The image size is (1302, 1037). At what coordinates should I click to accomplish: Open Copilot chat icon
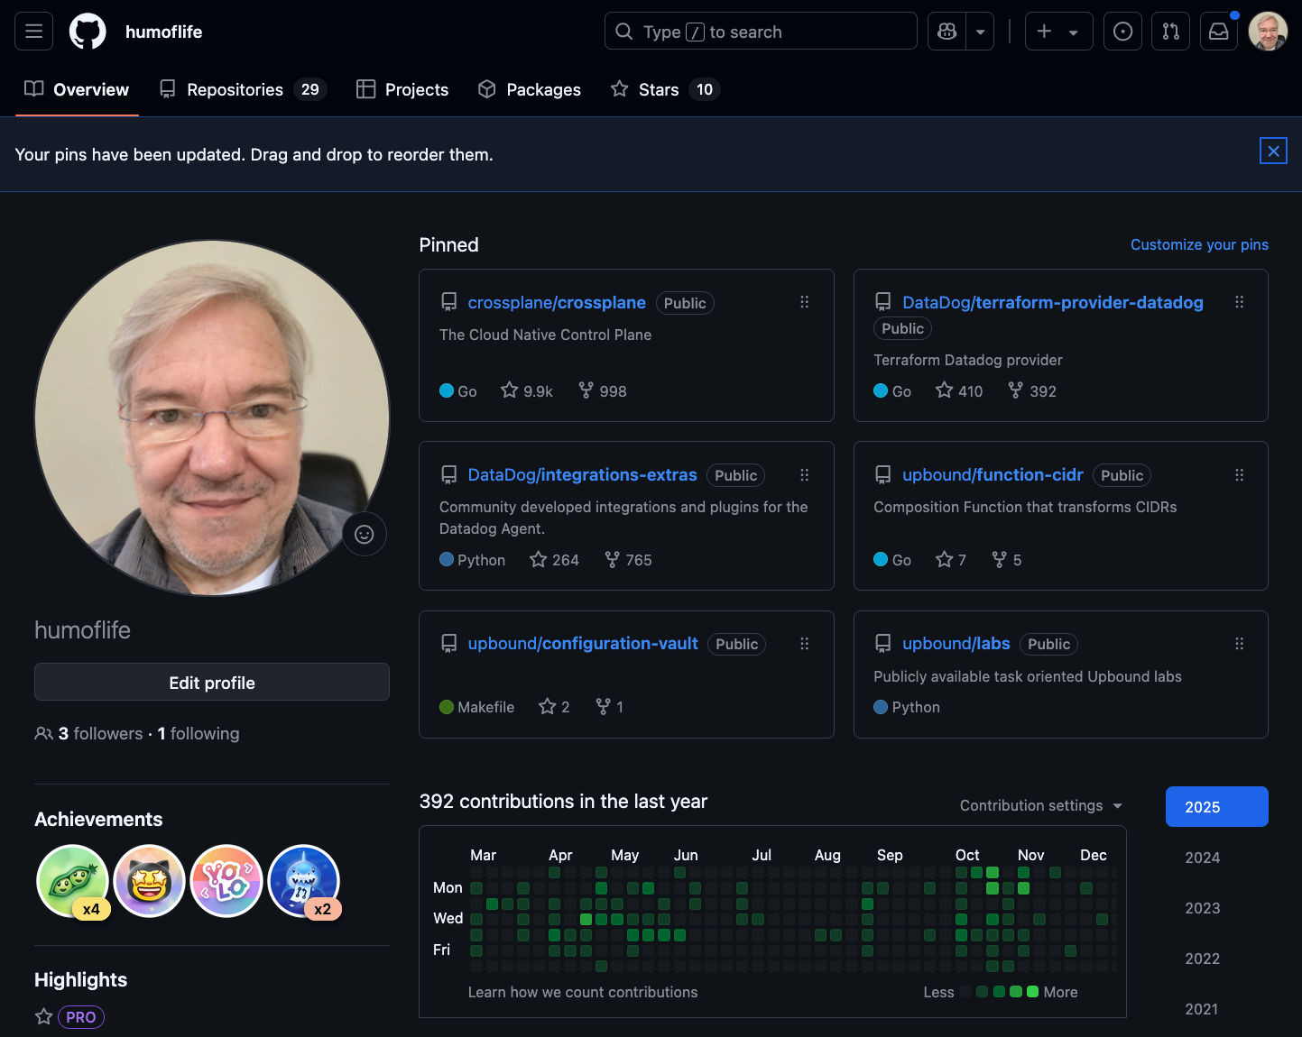click(x=947, y=32)
